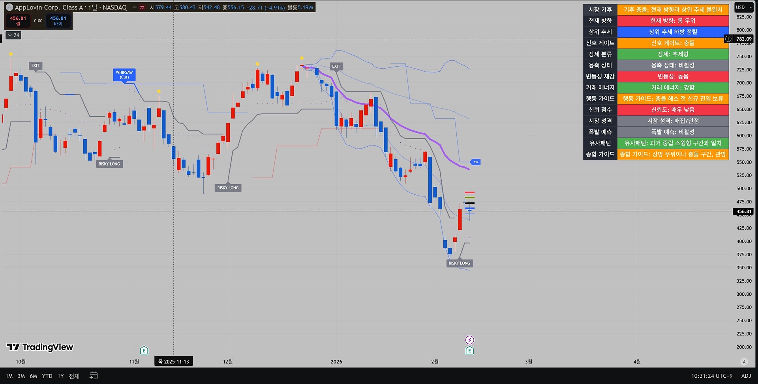Click the EXIT label near October
758x384 pixels.
coord(36,65)
